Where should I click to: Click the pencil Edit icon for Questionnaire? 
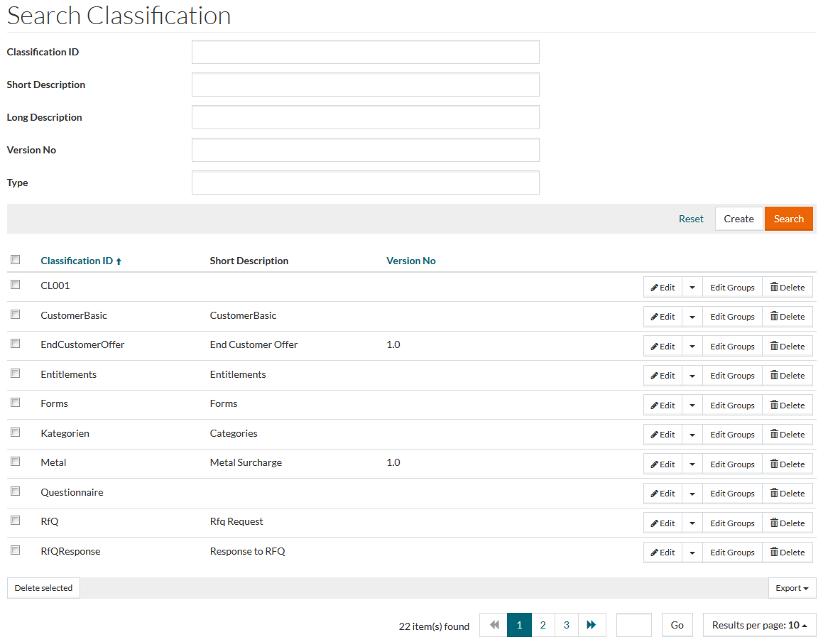(655, 494)
